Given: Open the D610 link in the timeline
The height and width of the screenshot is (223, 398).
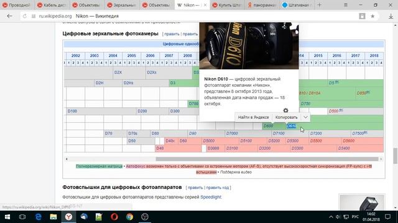Looking at the screenshot, I should pos(292,126).
